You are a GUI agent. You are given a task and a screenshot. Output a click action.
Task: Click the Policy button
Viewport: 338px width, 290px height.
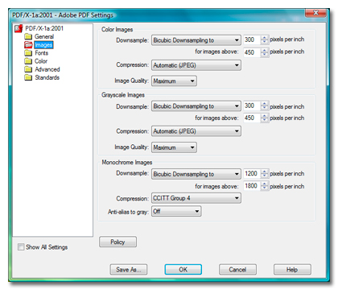(x=117, y=242)
